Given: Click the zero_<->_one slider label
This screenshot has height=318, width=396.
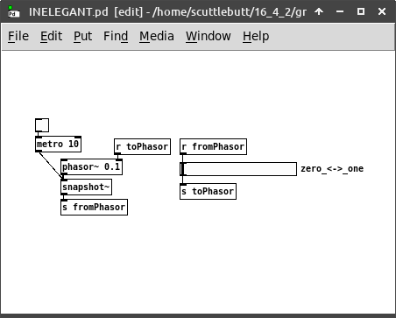Looking at the screenshot, I should (x=332, y=169).
